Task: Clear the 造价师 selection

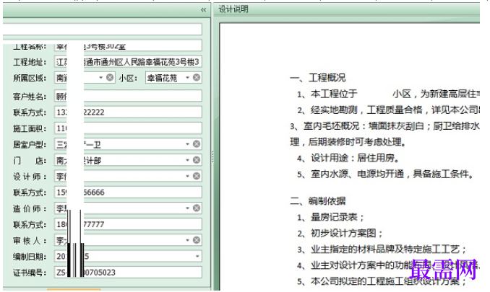Action: (x=197, y=208)
